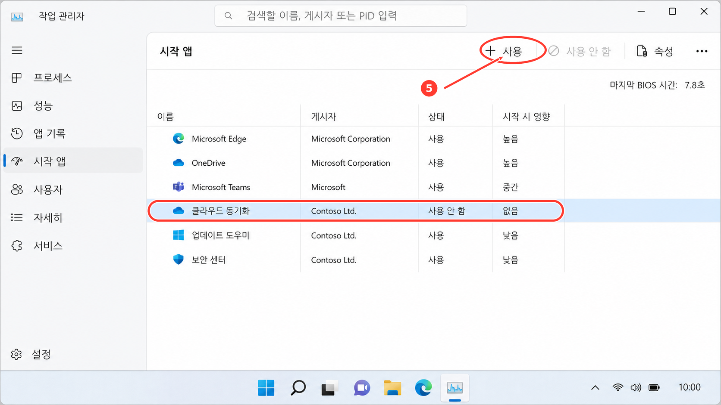Click 사용 안 함 status of 클라우드 동기화
The width and height of the screenshot is (721, 405).
click(447, 211)
